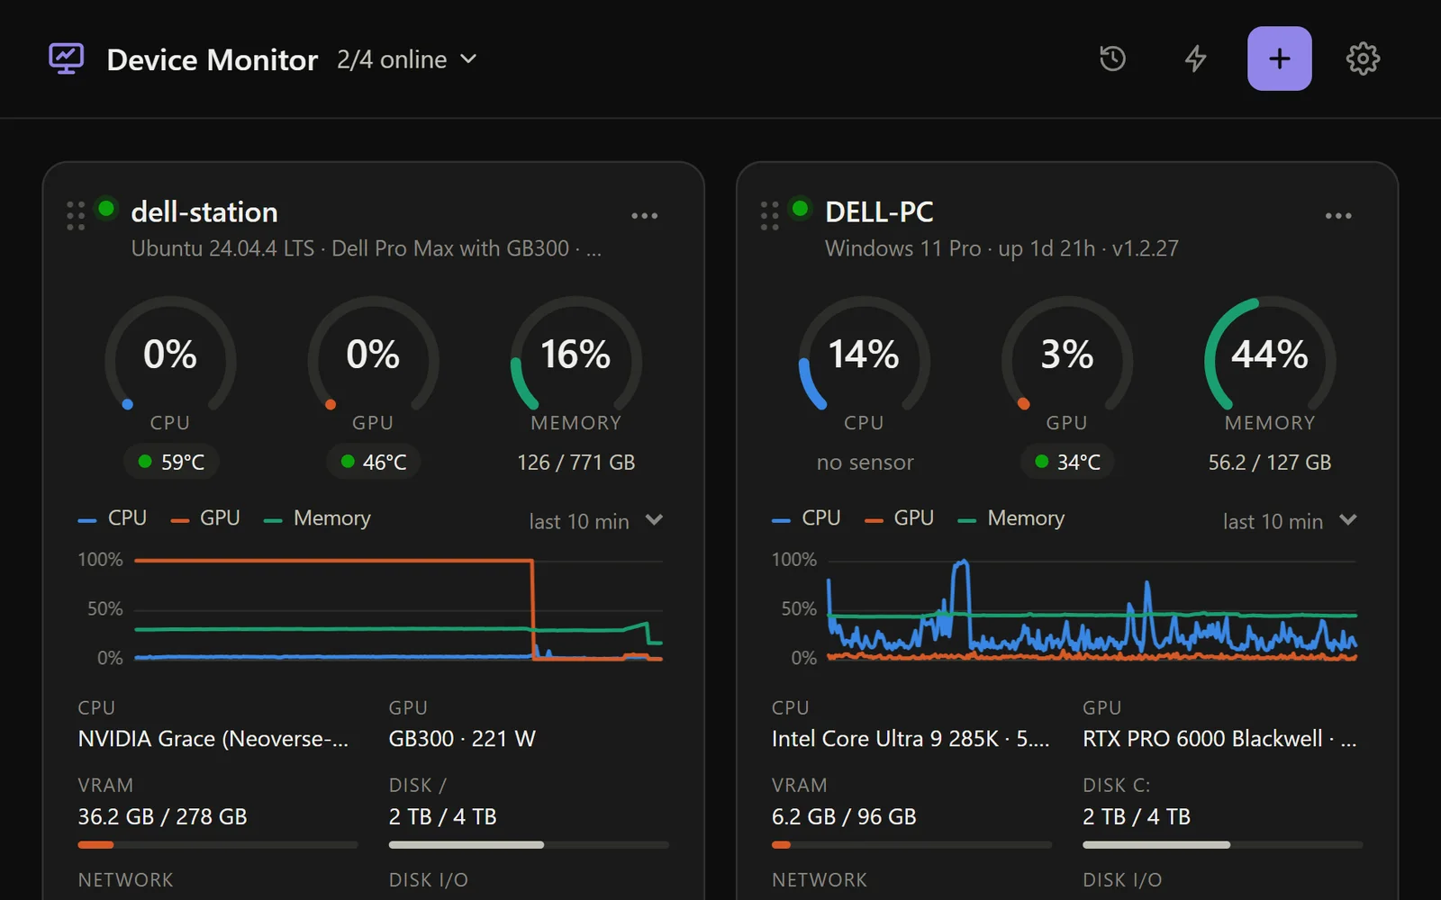Click DELL-PC DISK C: usage bar
This screenshot has height=900, width=1441.
click(x=1222, y=845)
